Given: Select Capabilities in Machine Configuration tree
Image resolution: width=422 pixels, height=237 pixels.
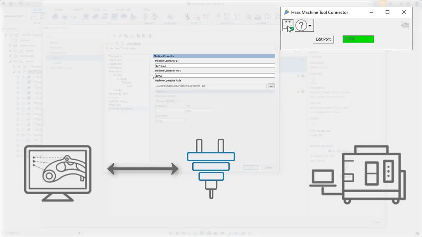Looking at the screenshot, I should click(x=116, y=64).
